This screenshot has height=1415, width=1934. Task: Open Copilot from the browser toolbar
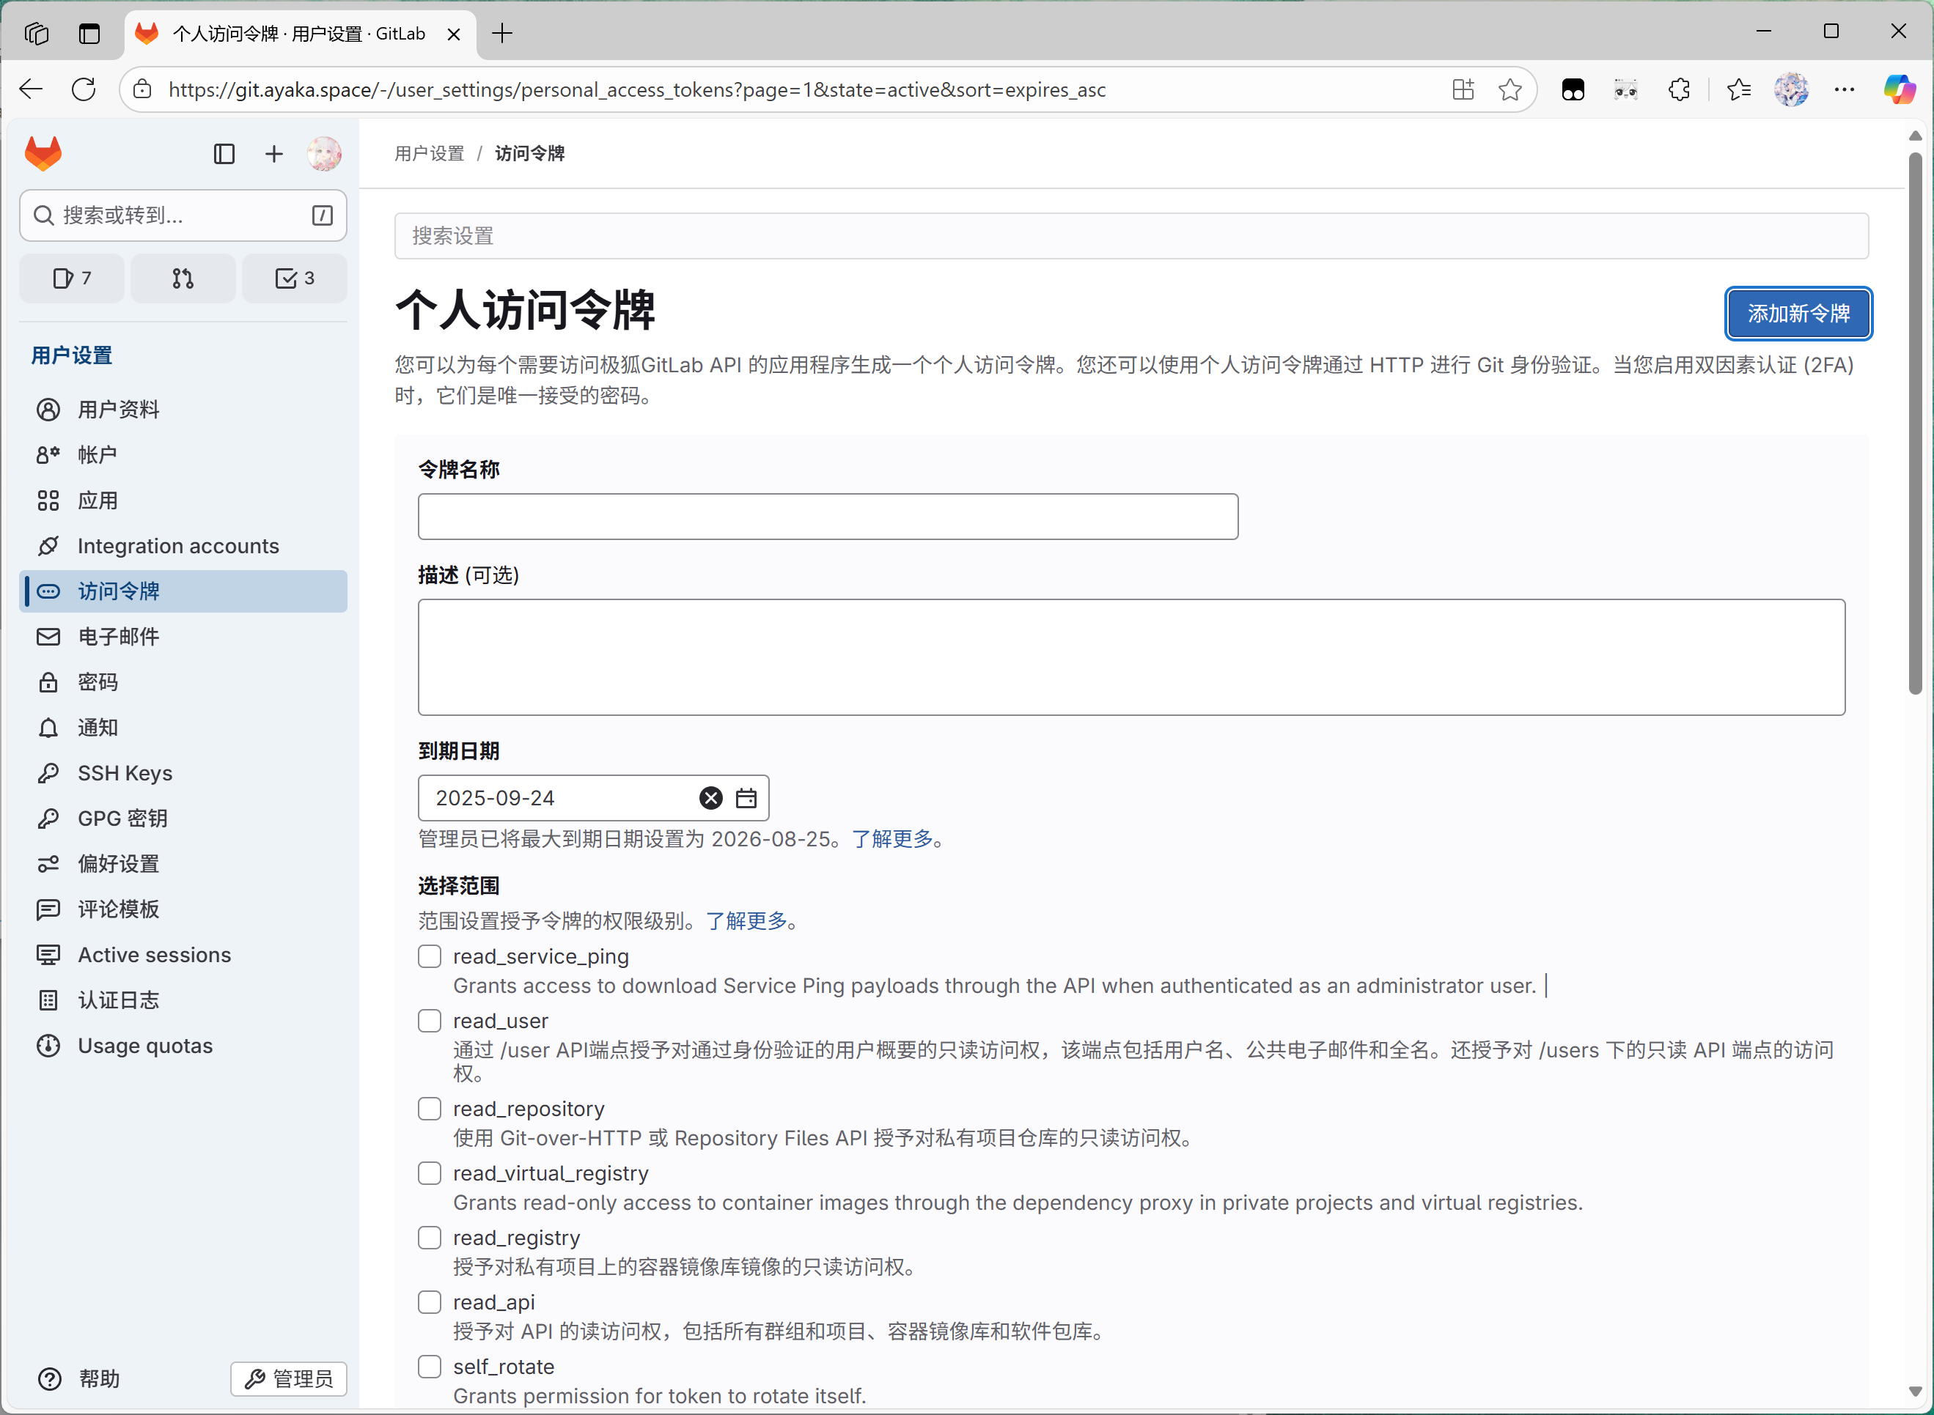click(x=1900, y=89)
